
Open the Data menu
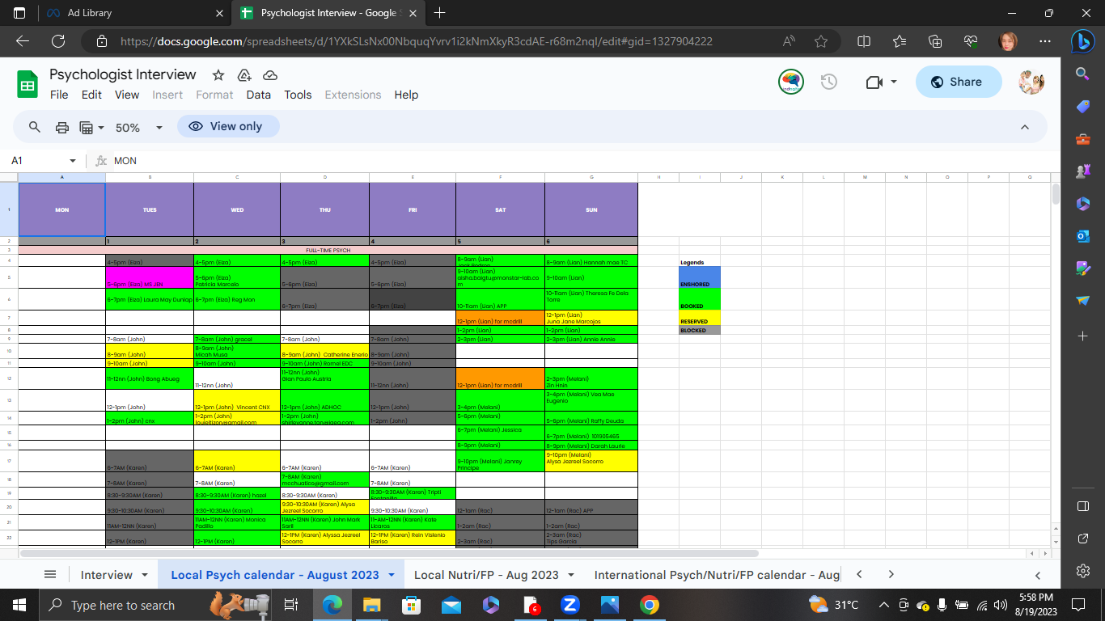(259, 95)
